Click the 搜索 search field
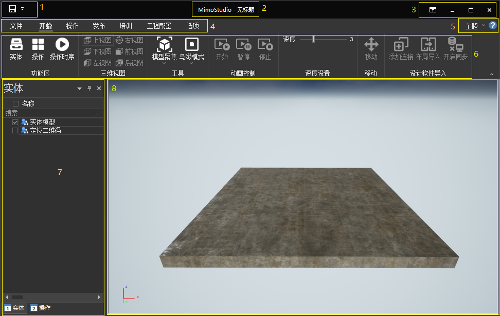This screenshot has height=316, width=500. point(51,113)
